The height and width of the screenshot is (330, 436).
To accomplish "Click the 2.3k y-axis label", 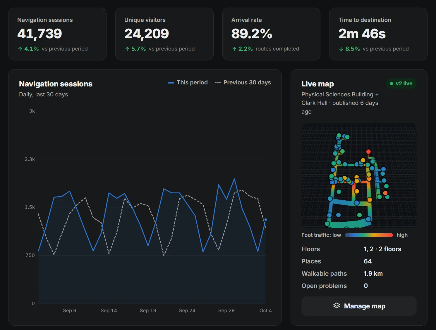I will 30,159.
